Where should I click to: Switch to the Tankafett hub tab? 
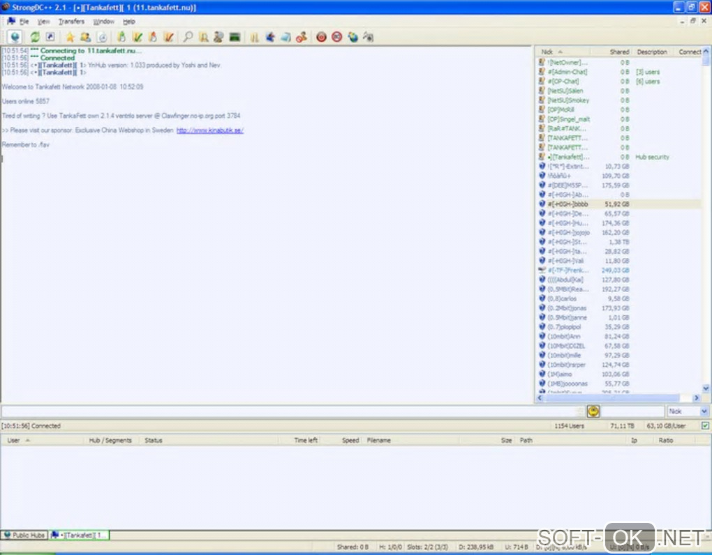tap(79, 535)
